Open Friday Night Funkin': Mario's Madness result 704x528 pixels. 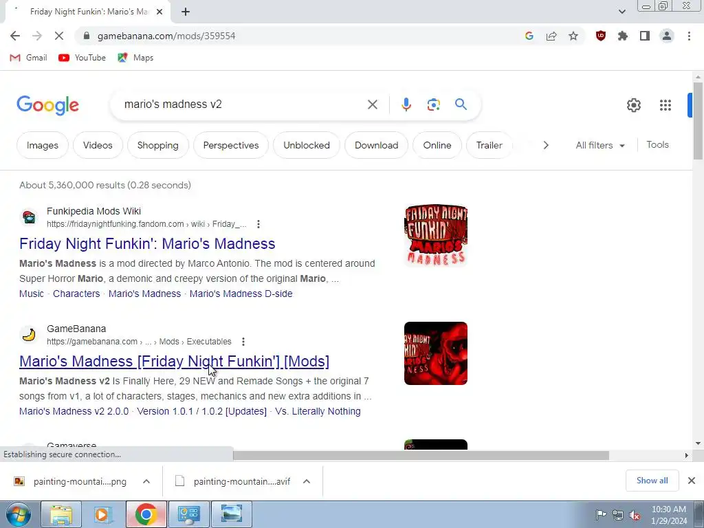[x=147, y=243]
